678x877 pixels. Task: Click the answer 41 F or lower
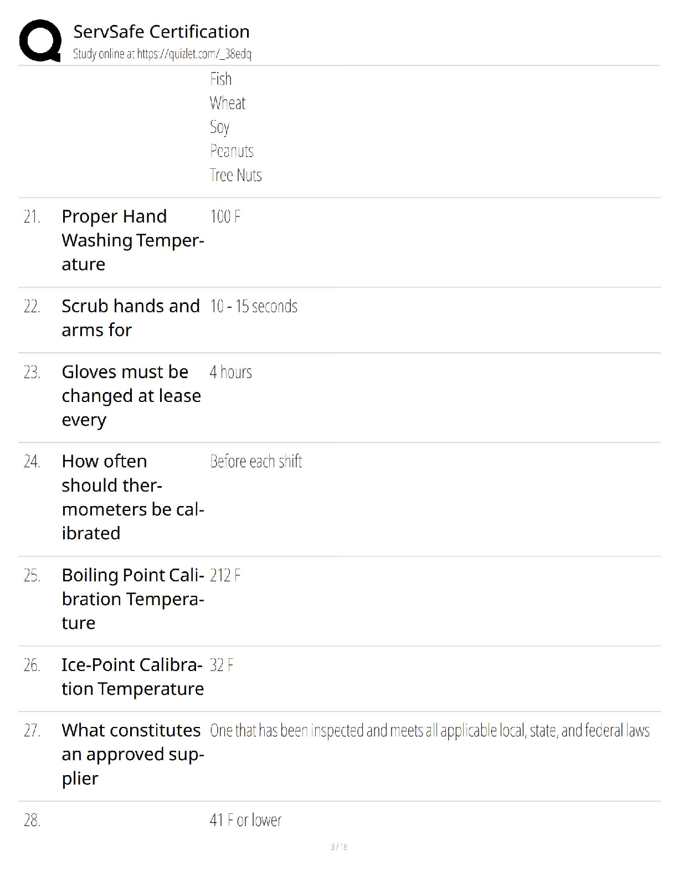tap(245, 820)
